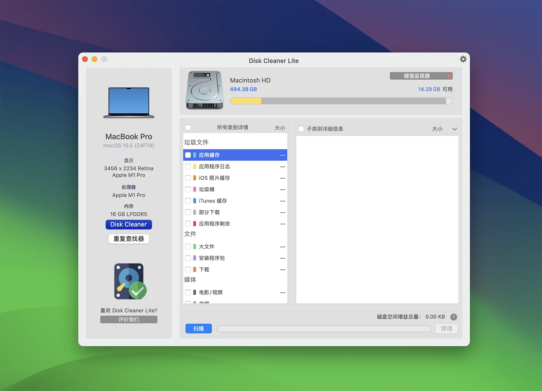Click the 大小 column header in categories list
Screen dimensions: 542x391
click(x=280, y=128)
